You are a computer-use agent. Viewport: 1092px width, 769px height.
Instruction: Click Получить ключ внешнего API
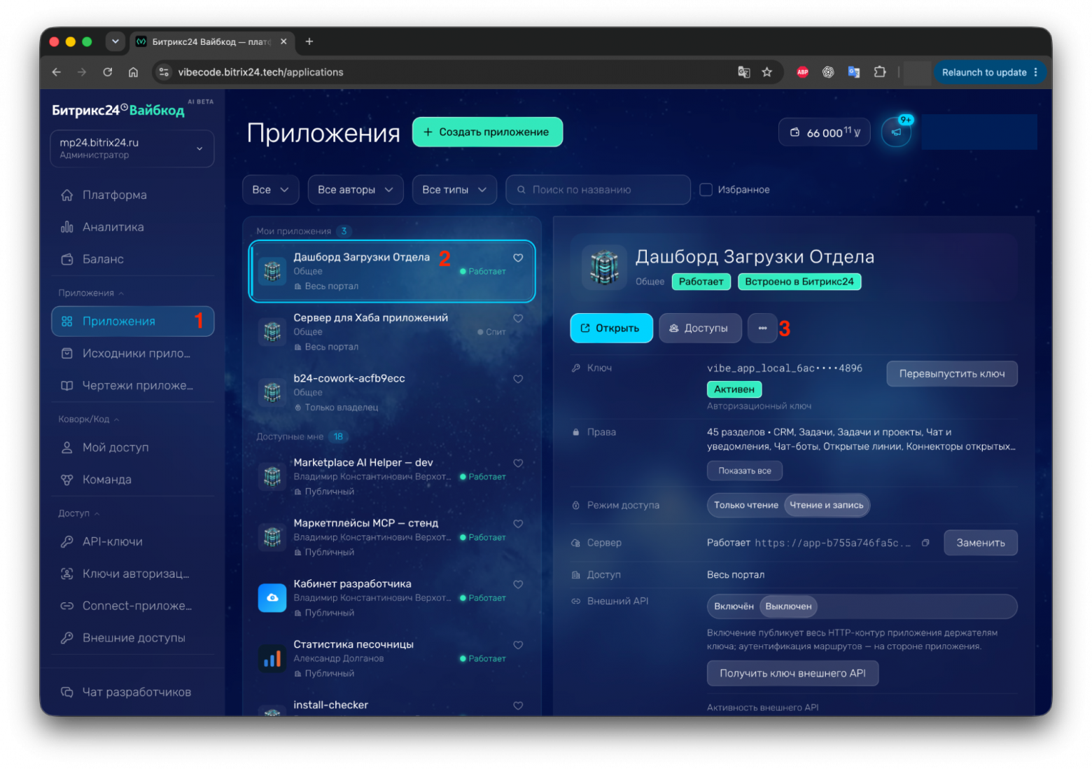(792, 673)
